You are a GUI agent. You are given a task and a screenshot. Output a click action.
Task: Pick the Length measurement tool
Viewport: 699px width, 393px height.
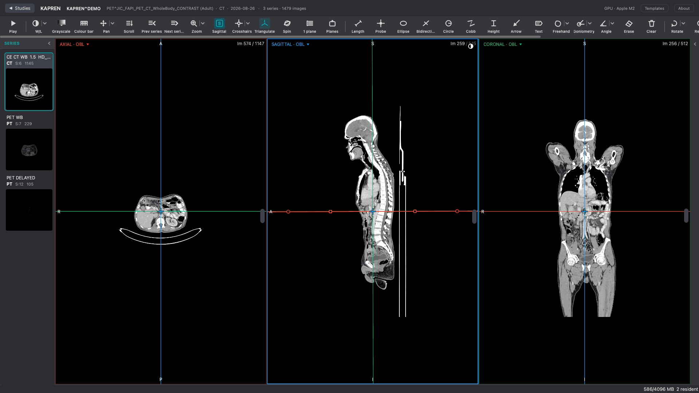point(358,26)
